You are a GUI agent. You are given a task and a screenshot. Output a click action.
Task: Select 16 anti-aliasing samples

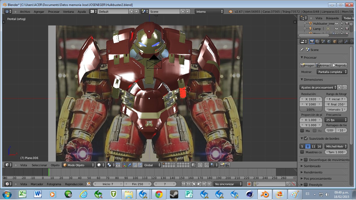[x=319, y=146]
